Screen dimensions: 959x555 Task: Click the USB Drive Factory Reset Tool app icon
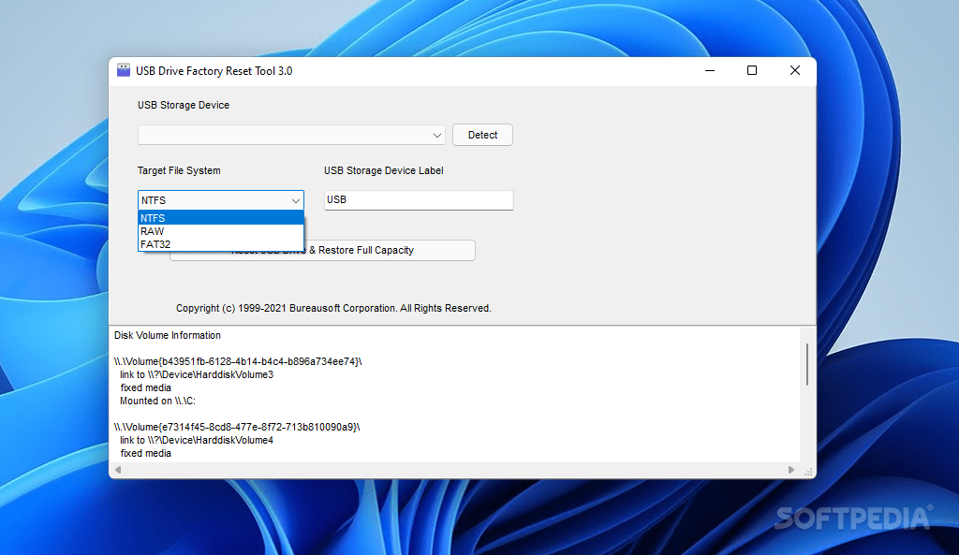124,70
